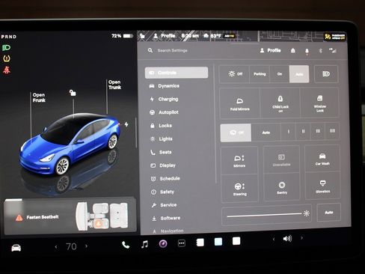Tap the 70 temperature setting
This screenshot has height=274, width=365.
[71, 246]
